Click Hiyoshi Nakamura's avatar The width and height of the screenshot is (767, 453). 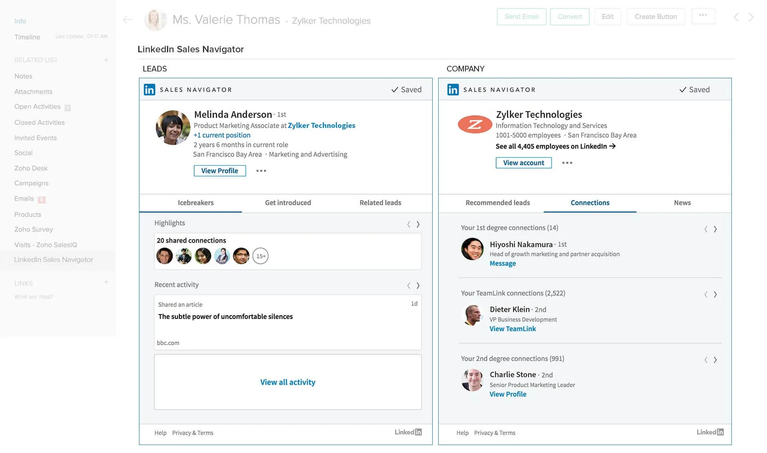tap(472, 249)
